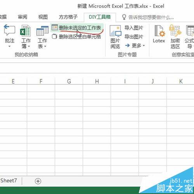Click the icon beside 删除未选定的工作表
This screenshot has height=194, width=194.
[55, 27]
